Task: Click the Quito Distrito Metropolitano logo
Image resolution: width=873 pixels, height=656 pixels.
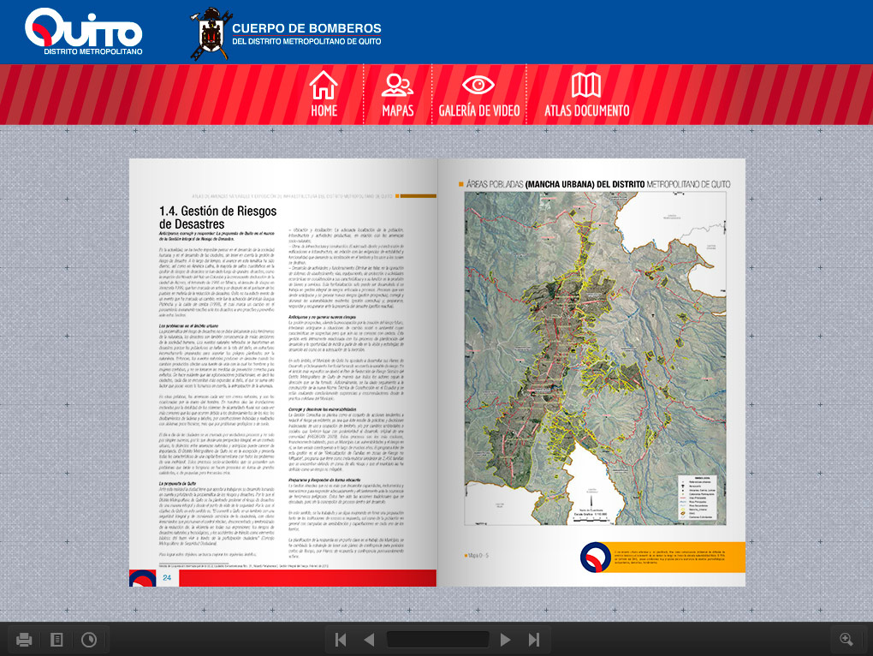Action: pos(84,32)
